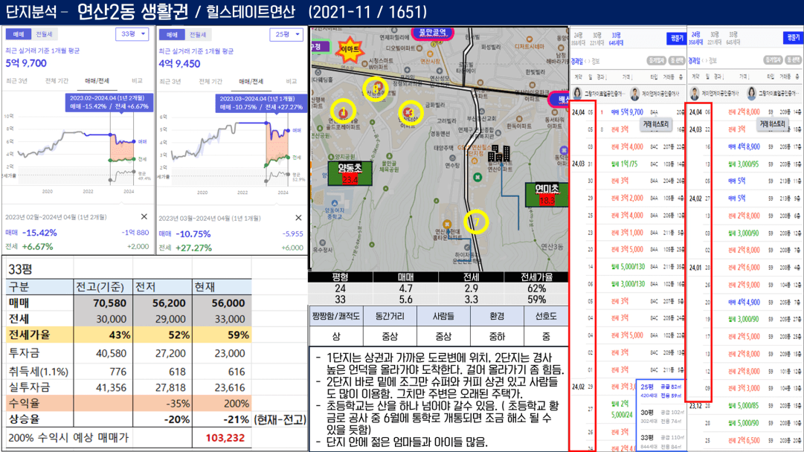Choose 25평 공급 82㎡ option in size popup

pos(661,391)
